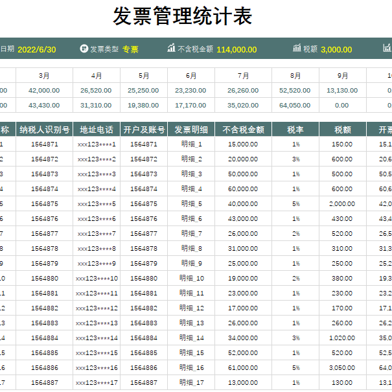This screenshot has width=392, height=392.
Task: Click the 26,260.00 cell under 7月
Action: pos(243,91)
